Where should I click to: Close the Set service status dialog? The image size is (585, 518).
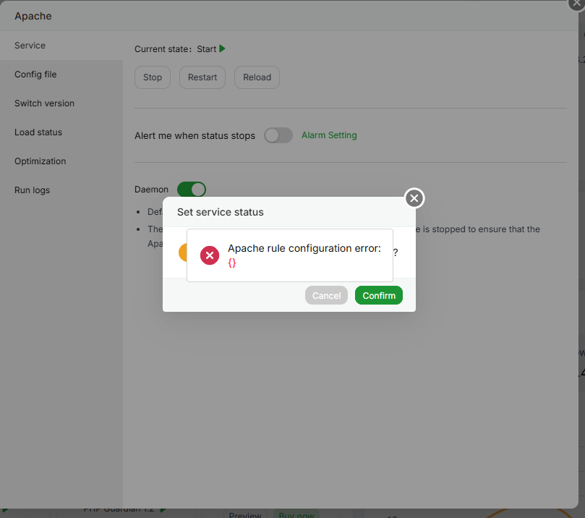point(414,198)
